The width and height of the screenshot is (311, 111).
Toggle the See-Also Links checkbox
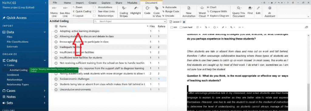click(x=94, y=11)
